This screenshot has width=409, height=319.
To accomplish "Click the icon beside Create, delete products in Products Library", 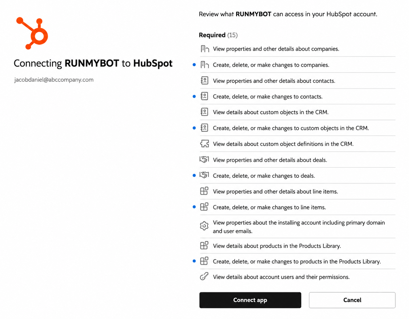I will 204,261.
